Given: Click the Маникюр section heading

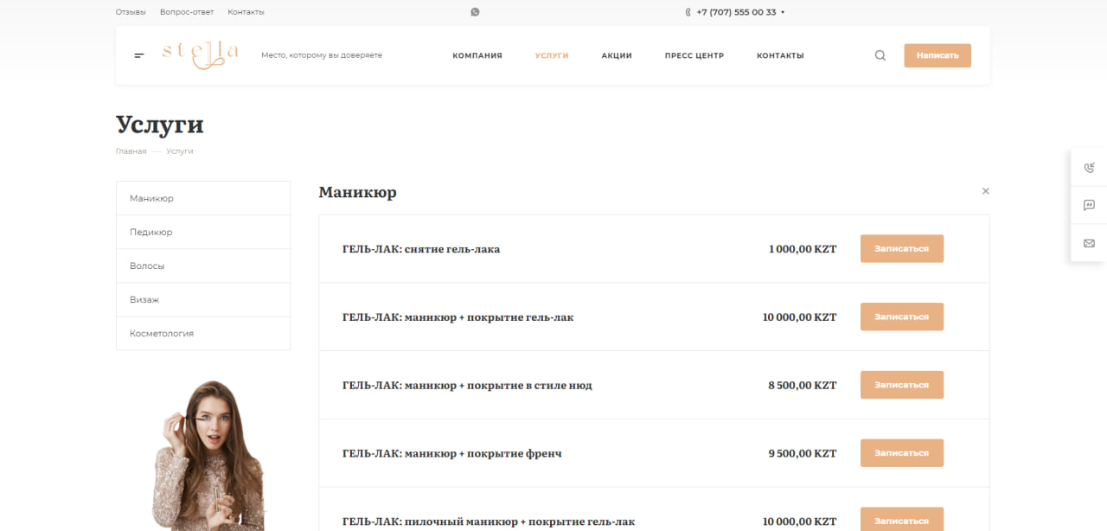Looking at the screenshot, I should point(357,192).
